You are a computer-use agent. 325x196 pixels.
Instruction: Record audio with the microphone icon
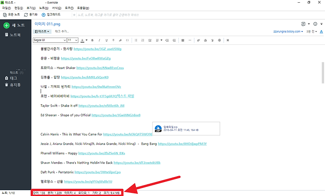click(213, 40)
